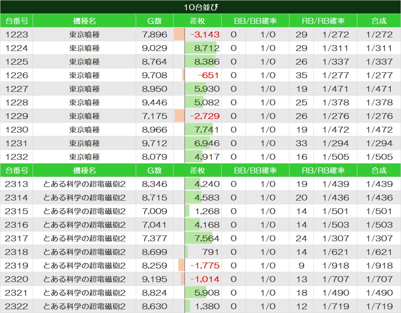Click the red 差枚 value -2,729
The image size is (401, 313).
(205, 116)
